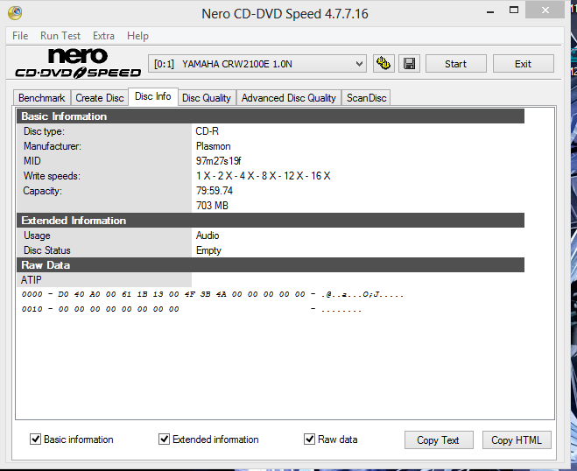Select the Disc Info tab

pyautogui.click(x=153, y=96)
